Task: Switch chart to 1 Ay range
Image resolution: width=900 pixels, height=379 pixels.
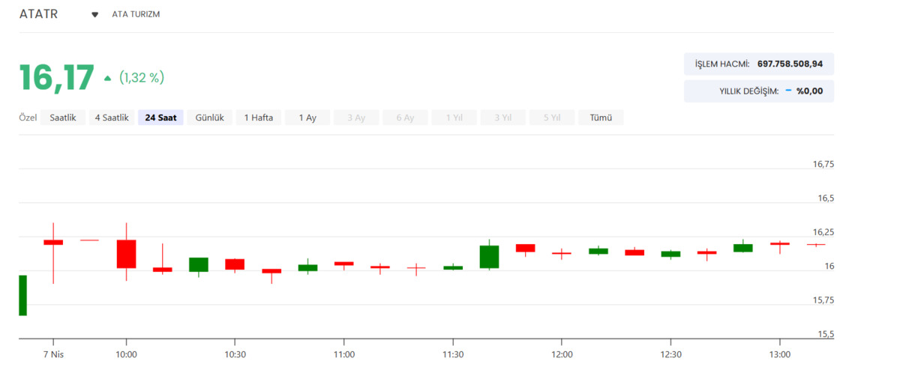Action: tap(307, 118)
